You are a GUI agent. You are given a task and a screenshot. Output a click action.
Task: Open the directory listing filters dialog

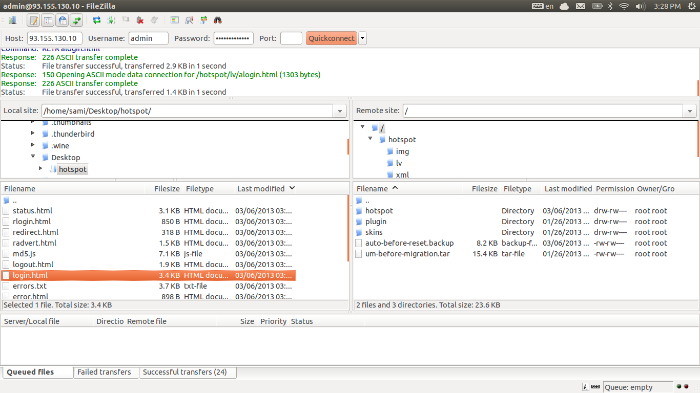pos(175,20)
